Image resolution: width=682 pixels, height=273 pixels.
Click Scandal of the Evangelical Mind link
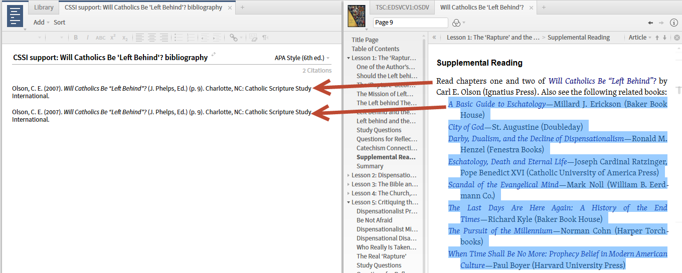point(503,185)
